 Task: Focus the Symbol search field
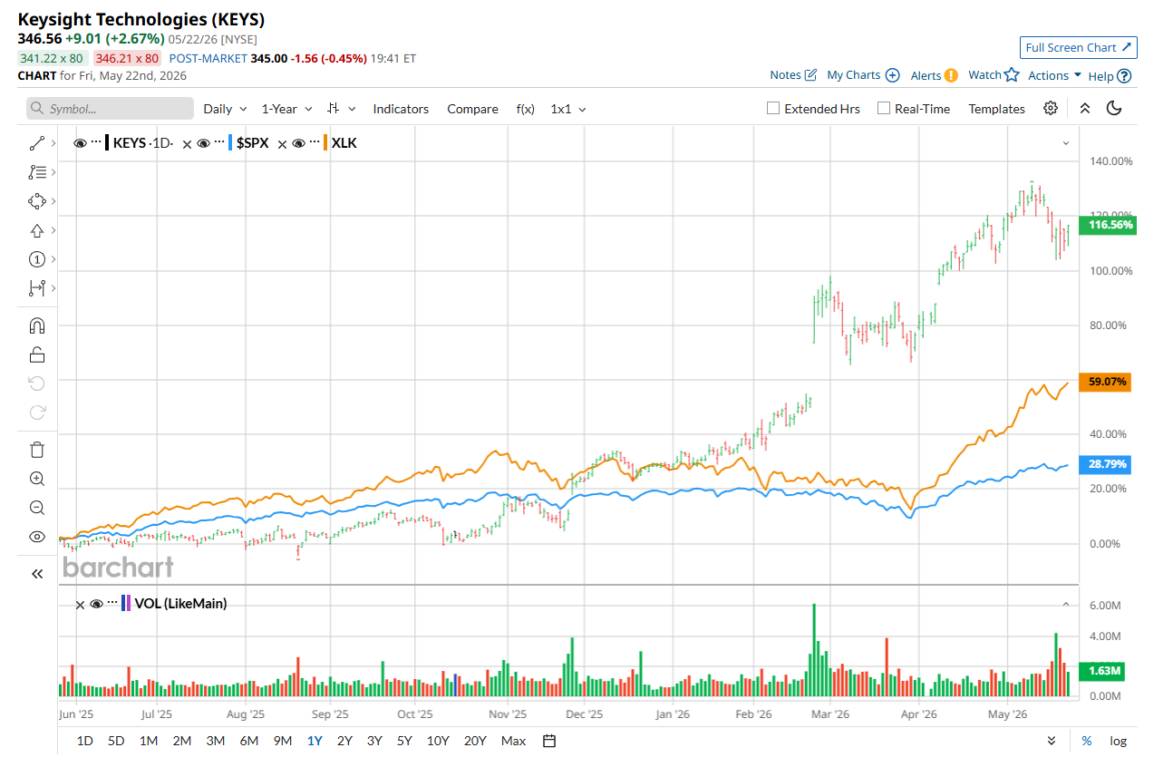pyautogui.click(x=110, y=109)
